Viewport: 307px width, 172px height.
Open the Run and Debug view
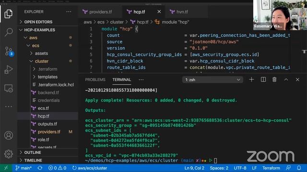tap(9, 70)
